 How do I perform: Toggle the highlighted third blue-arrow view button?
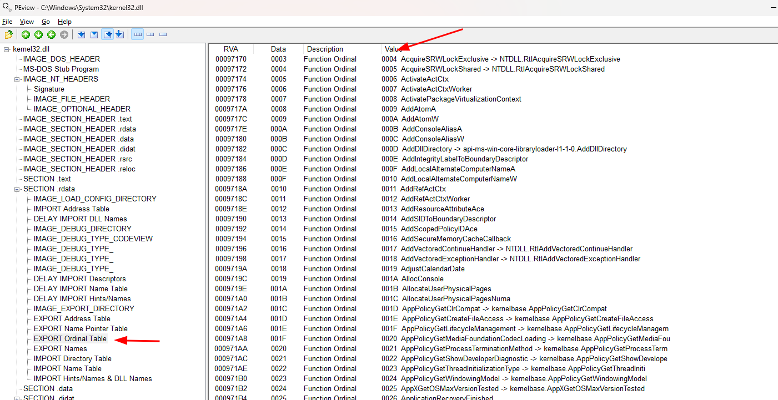pyautogui.click(x=108, y=35)
